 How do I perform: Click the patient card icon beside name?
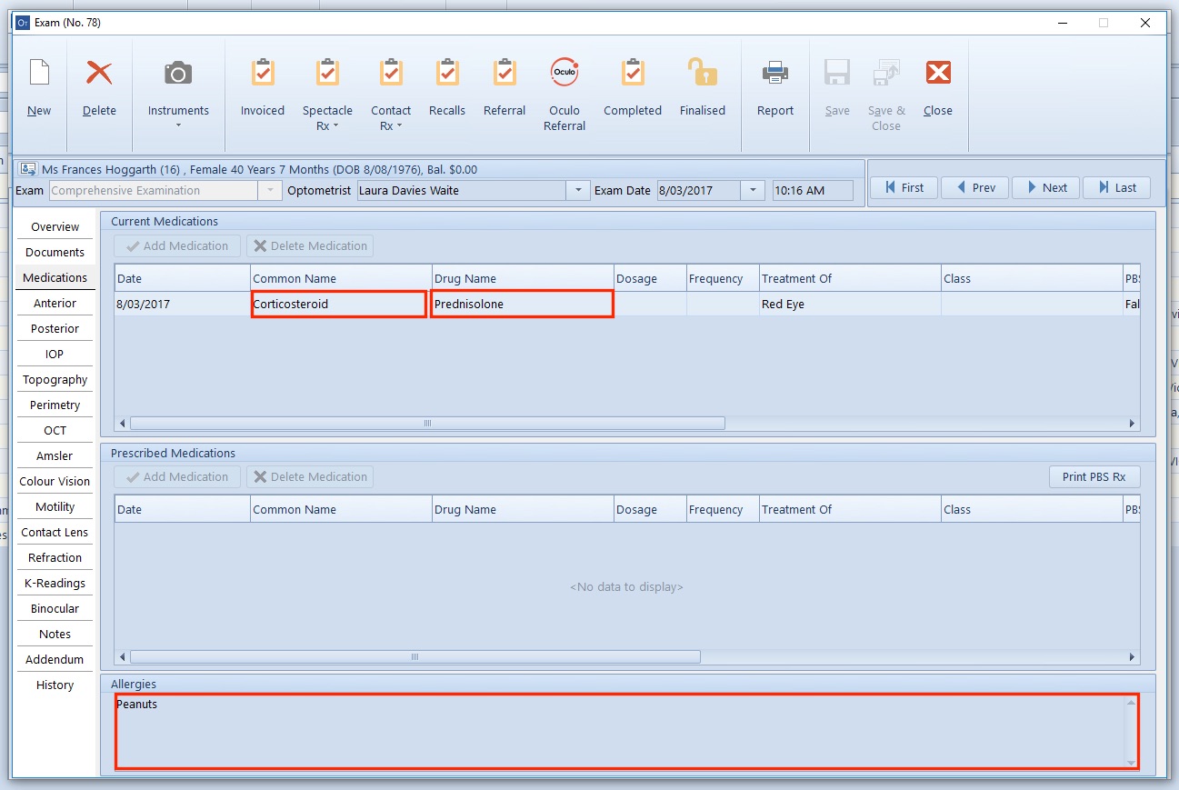[28, 169]
